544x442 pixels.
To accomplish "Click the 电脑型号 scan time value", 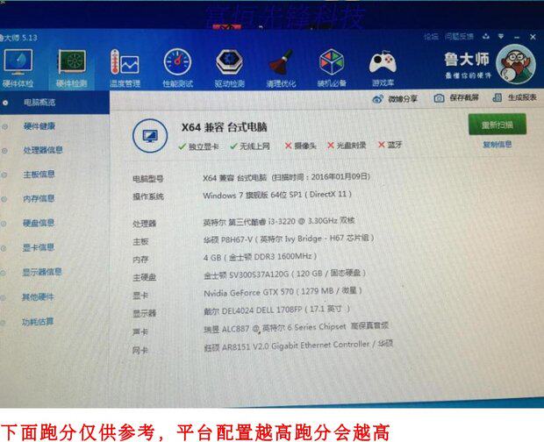I will pos(287,177).
